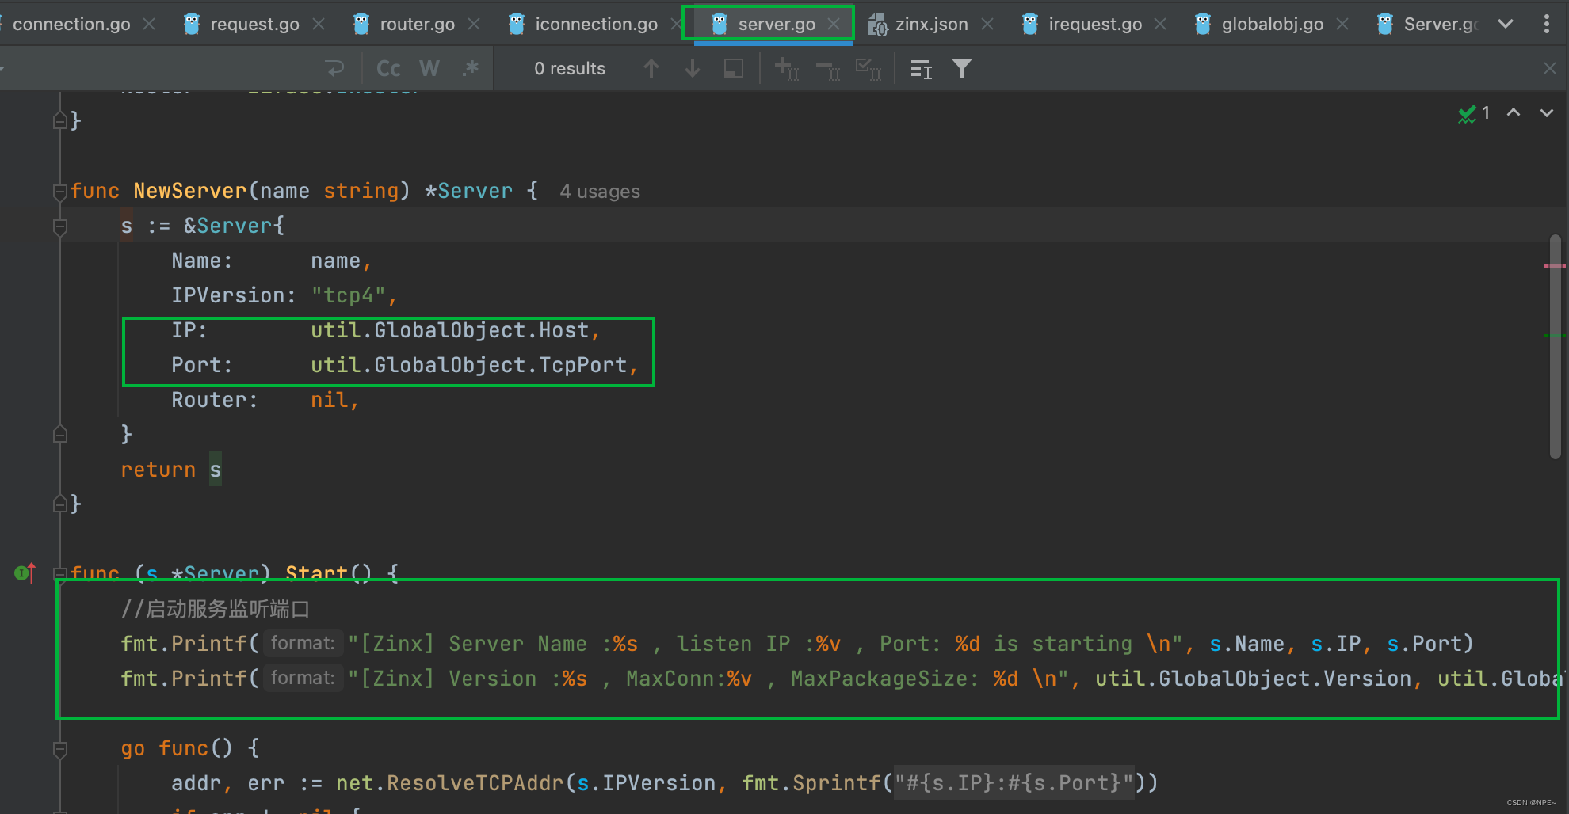Close the request.go tab
This screenshot has height=814, width=1569.
point(319,24)
